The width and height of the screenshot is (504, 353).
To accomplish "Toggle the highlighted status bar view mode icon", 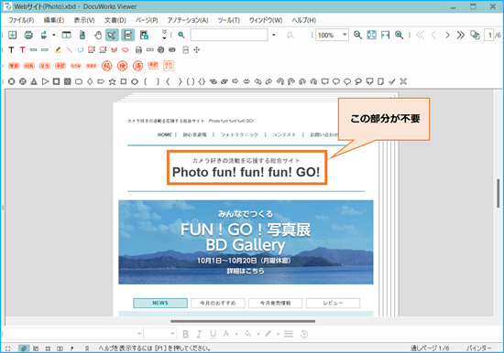I will pos(24,348).
